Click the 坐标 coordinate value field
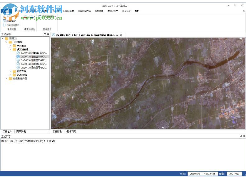 click(203, 174)
